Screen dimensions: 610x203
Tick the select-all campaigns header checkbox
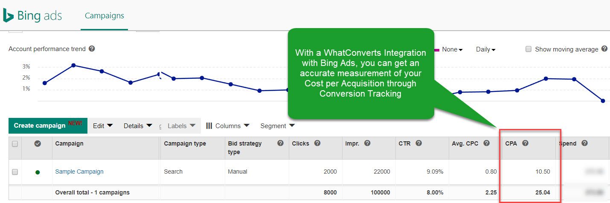15,144
